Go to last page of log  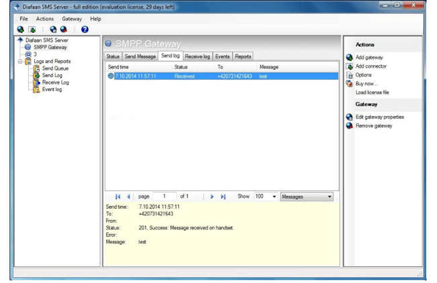[x=223, y=196]
